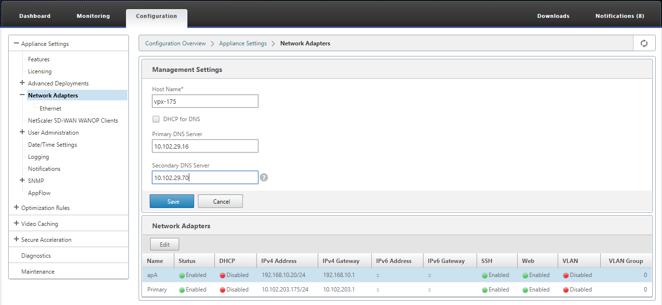Click help icon next to Secondary DNS Server
Viewport: 662px width, 305px height.
[264, 178]
